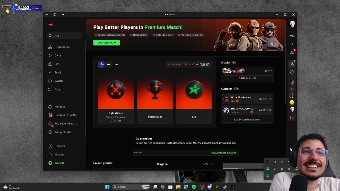Open ZOTIX ACADEMY club entry
The image size is (340, 191).
247,110
